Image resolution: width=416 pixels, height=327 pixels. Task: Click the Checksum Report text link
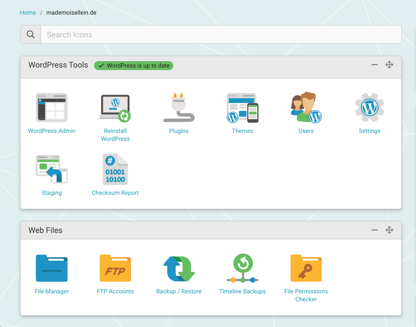115,193
